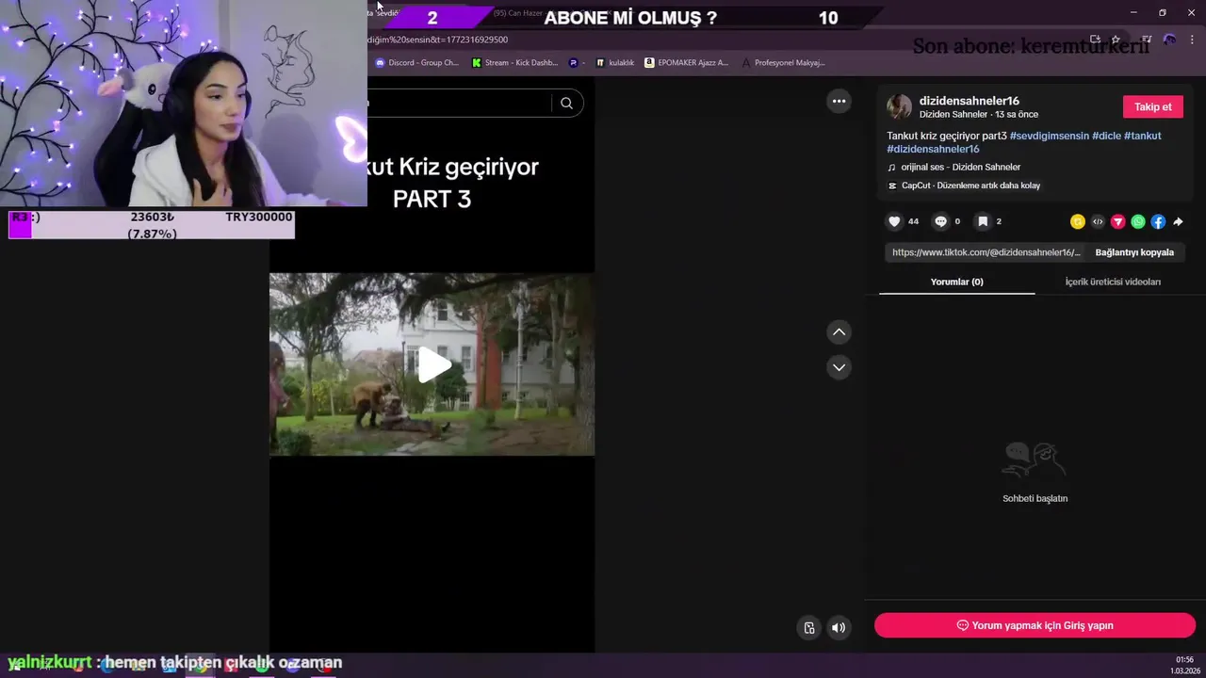Click the browser address bar URL
Screen dimensions: 1206x678
tap(438, 40)
